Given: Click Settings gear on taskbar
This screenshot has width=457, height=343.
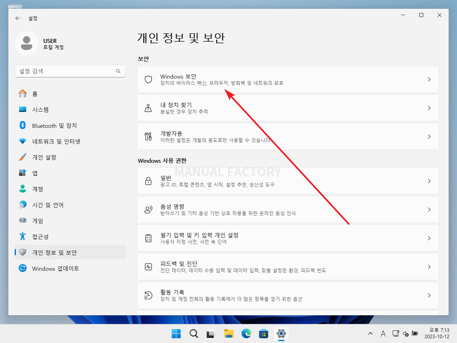Looking at the screenshot, I should [x=281, y=333].
